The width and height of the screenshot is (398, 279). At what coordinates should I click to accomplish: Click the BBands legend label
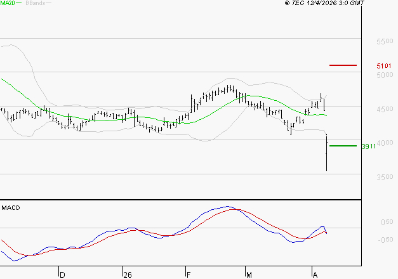(x=36, y=3)
